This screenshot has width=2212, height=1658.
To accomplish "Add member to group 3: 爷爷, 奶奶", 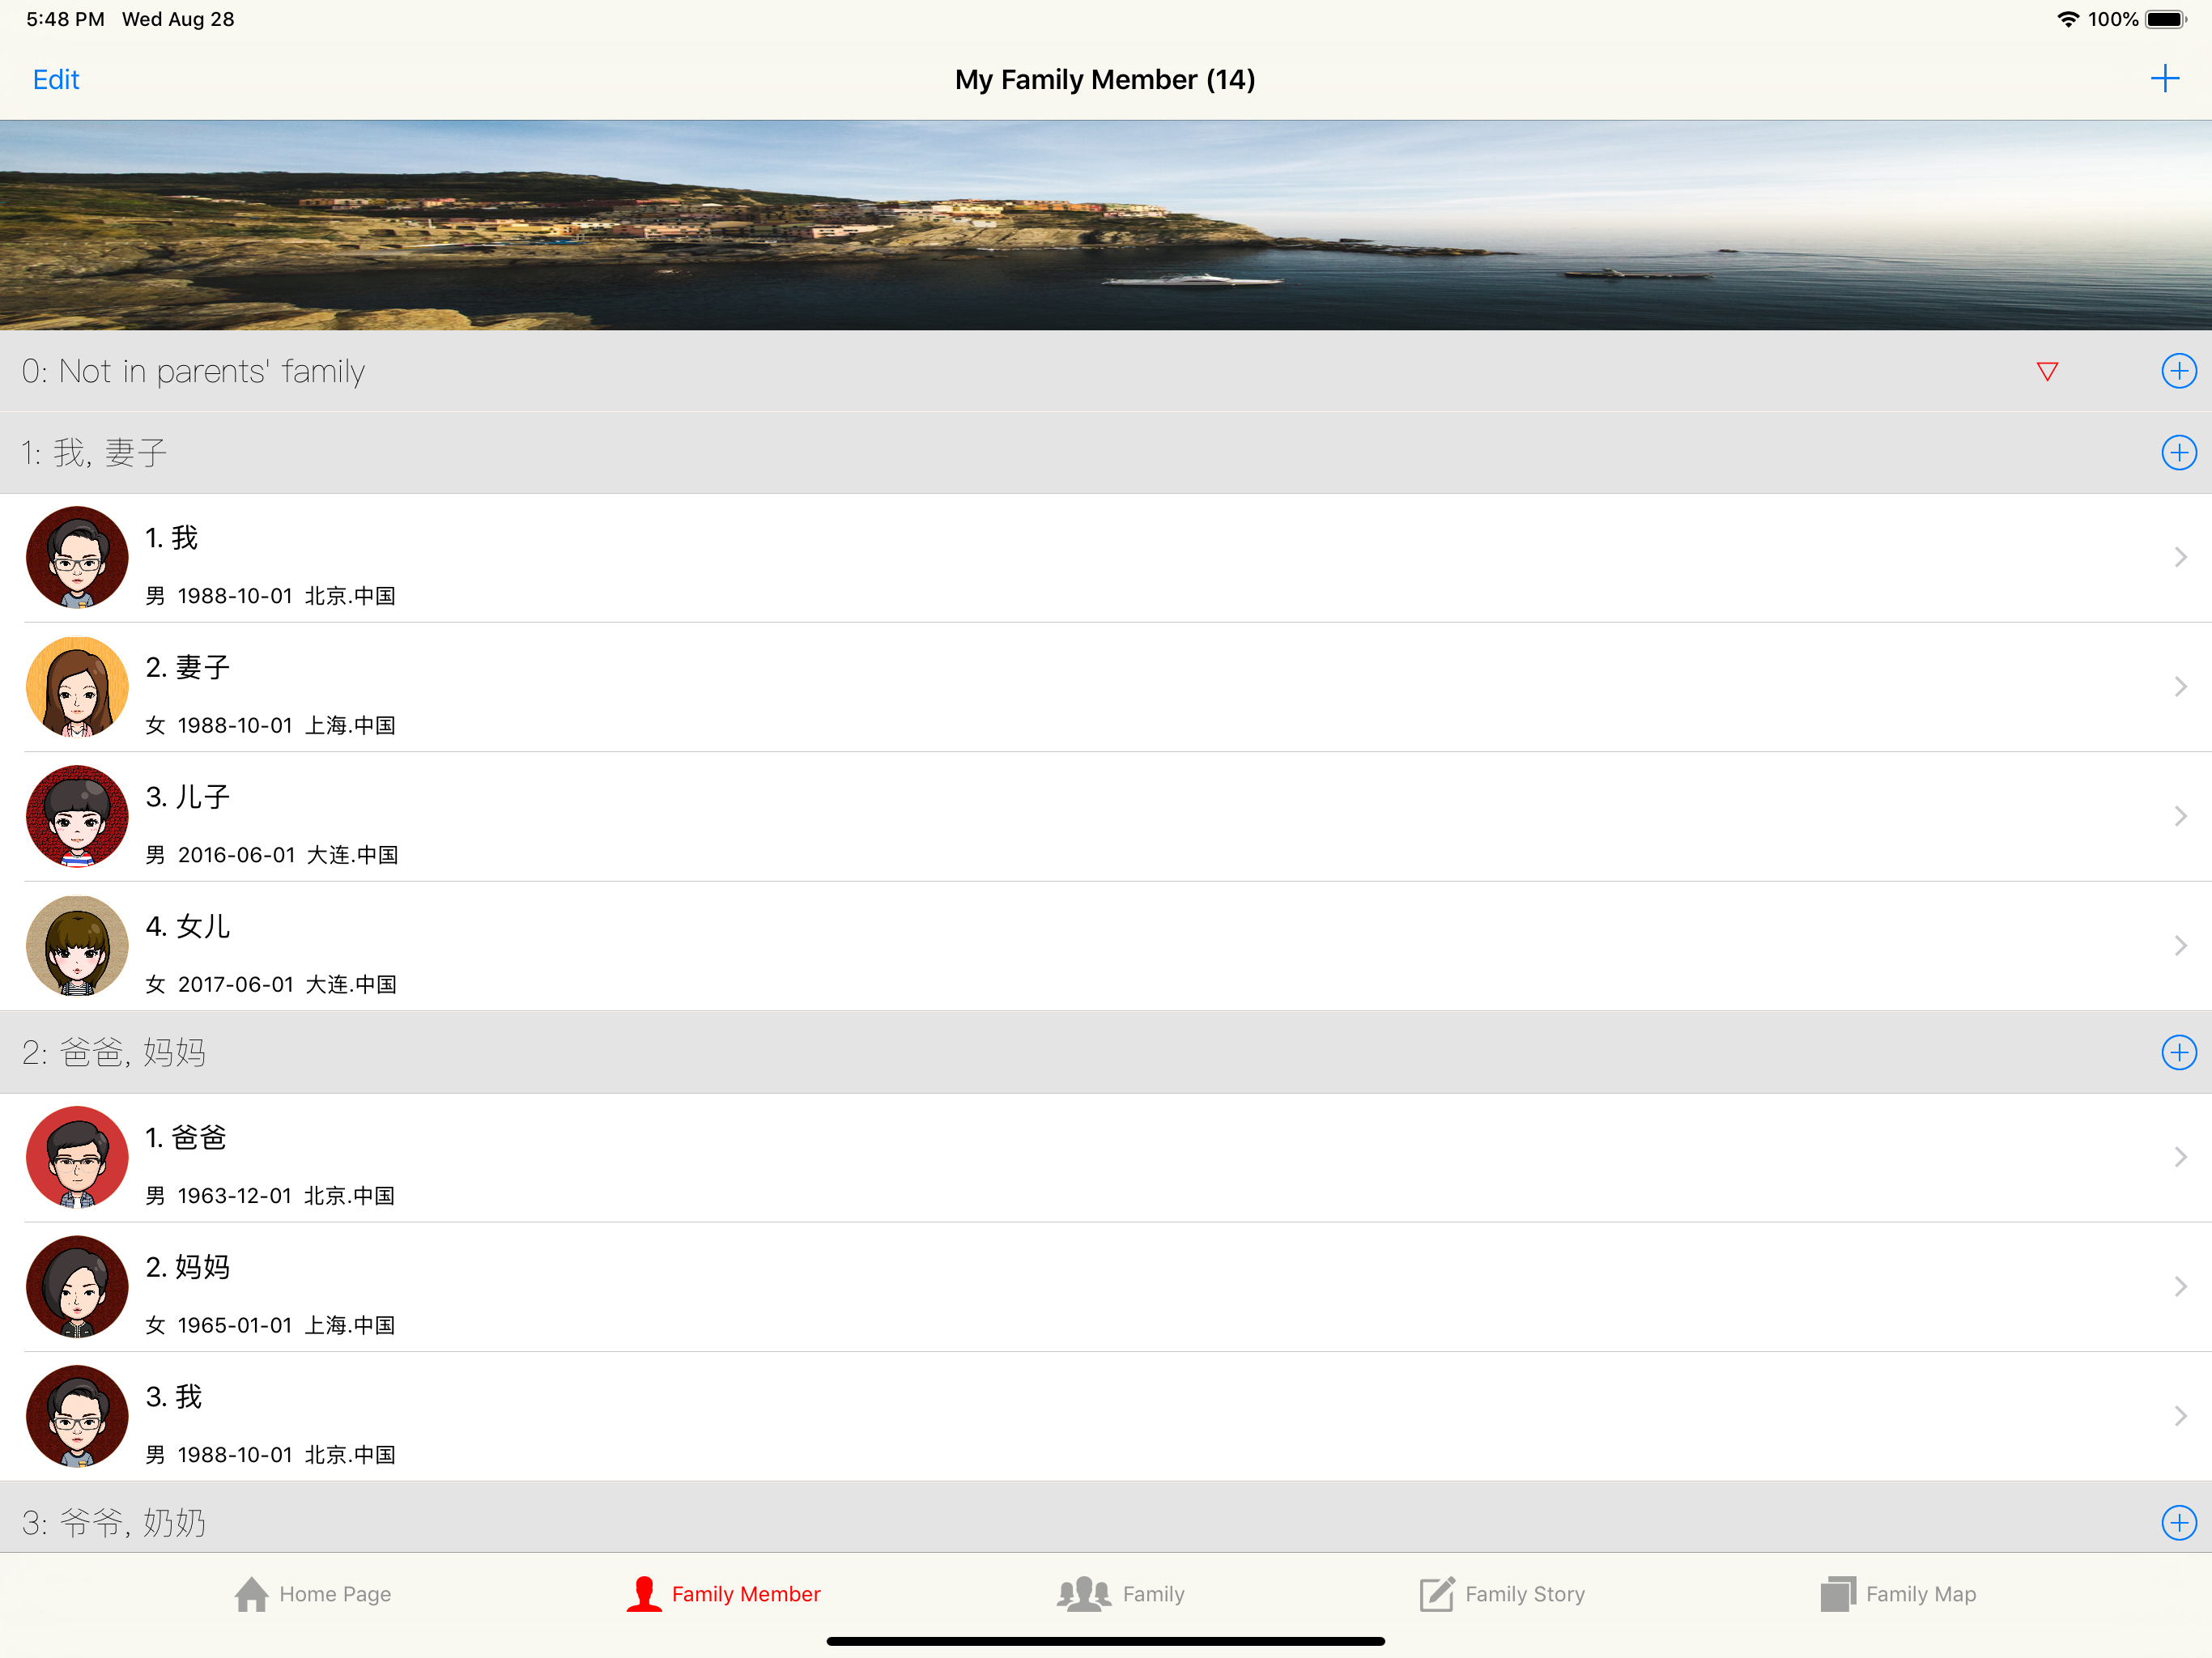I will pyautogui.click(x=2178, y=1522).
